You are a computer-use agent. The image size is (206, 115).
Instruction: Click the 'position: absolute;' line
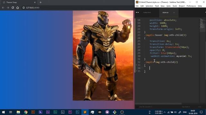point(163,20)
